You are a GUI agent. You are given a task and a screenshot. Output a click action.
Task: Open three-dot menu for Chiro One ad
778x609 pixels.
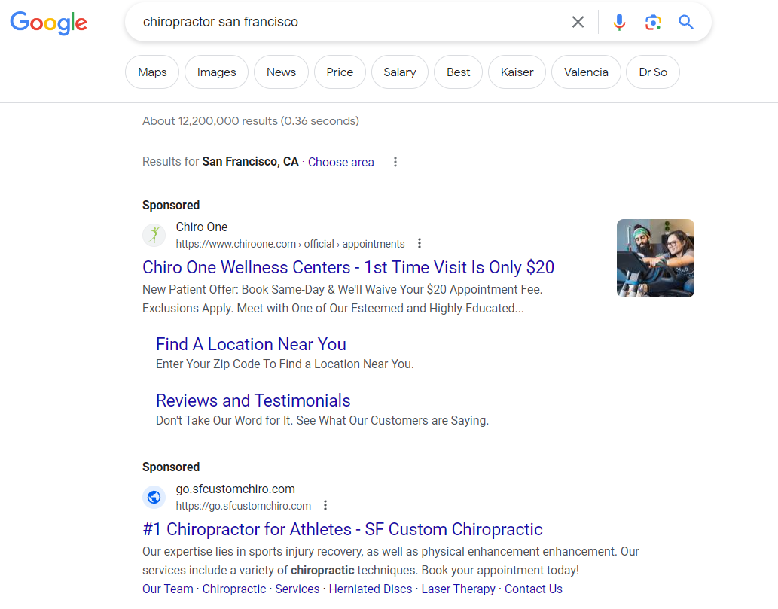pyautogui.click(x=420, y=243)
